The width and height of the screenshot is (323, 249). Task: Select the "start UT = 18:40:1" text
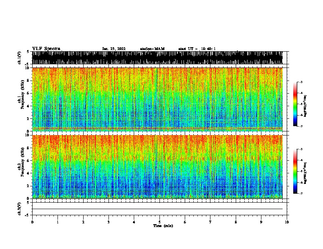197,49
